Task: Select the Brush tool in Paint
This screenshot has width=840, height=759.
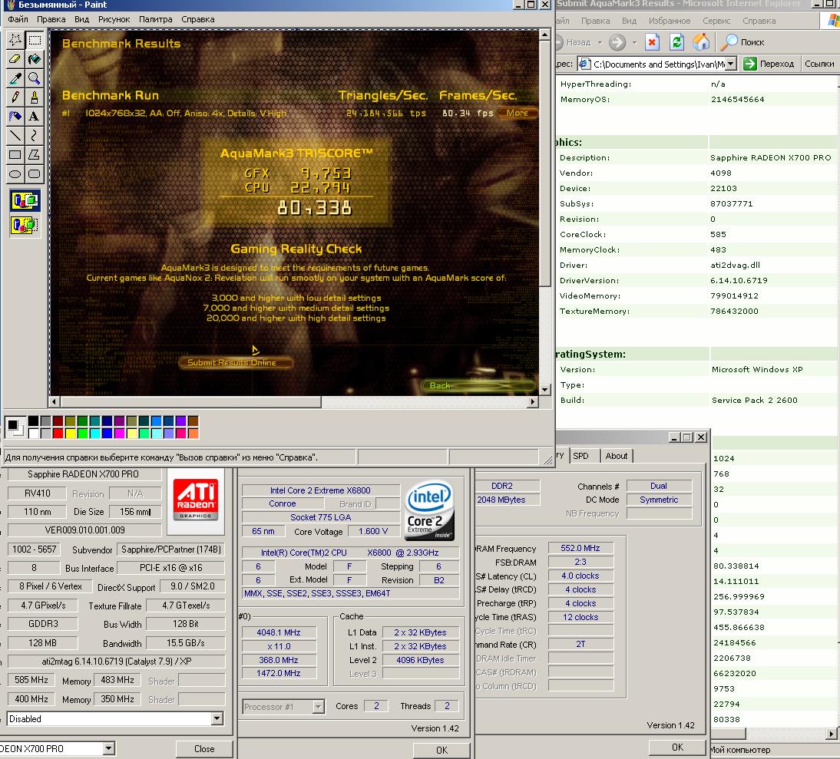Action: click(x=35, y=97)
